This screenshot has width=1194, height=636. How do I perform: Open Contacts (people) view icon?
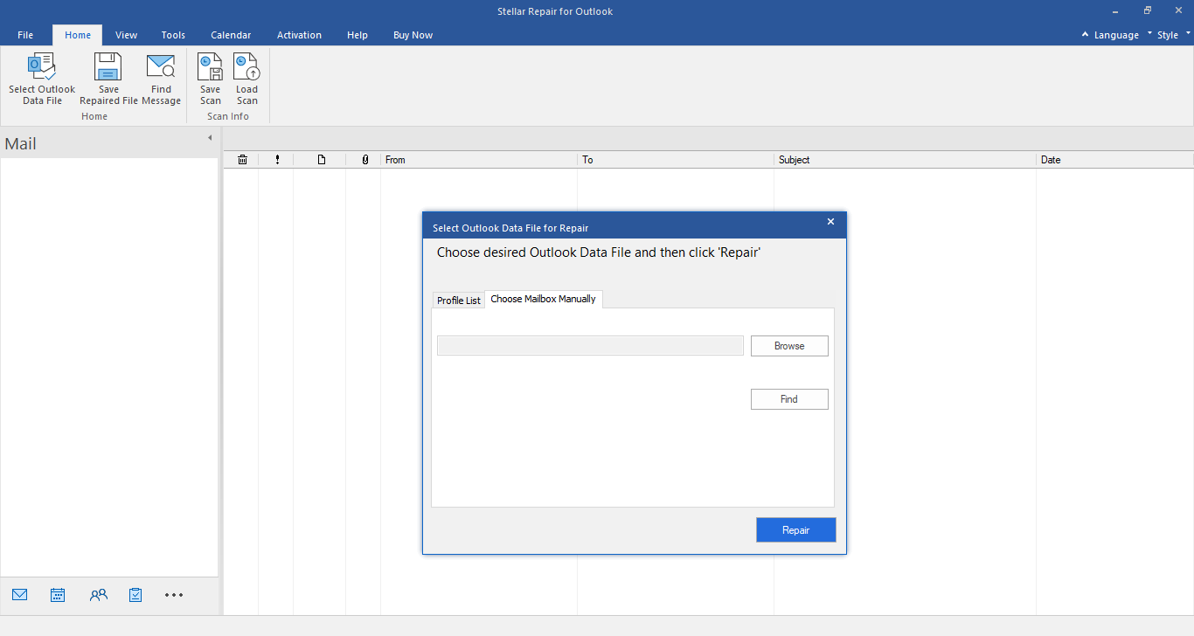pos(98,595)
